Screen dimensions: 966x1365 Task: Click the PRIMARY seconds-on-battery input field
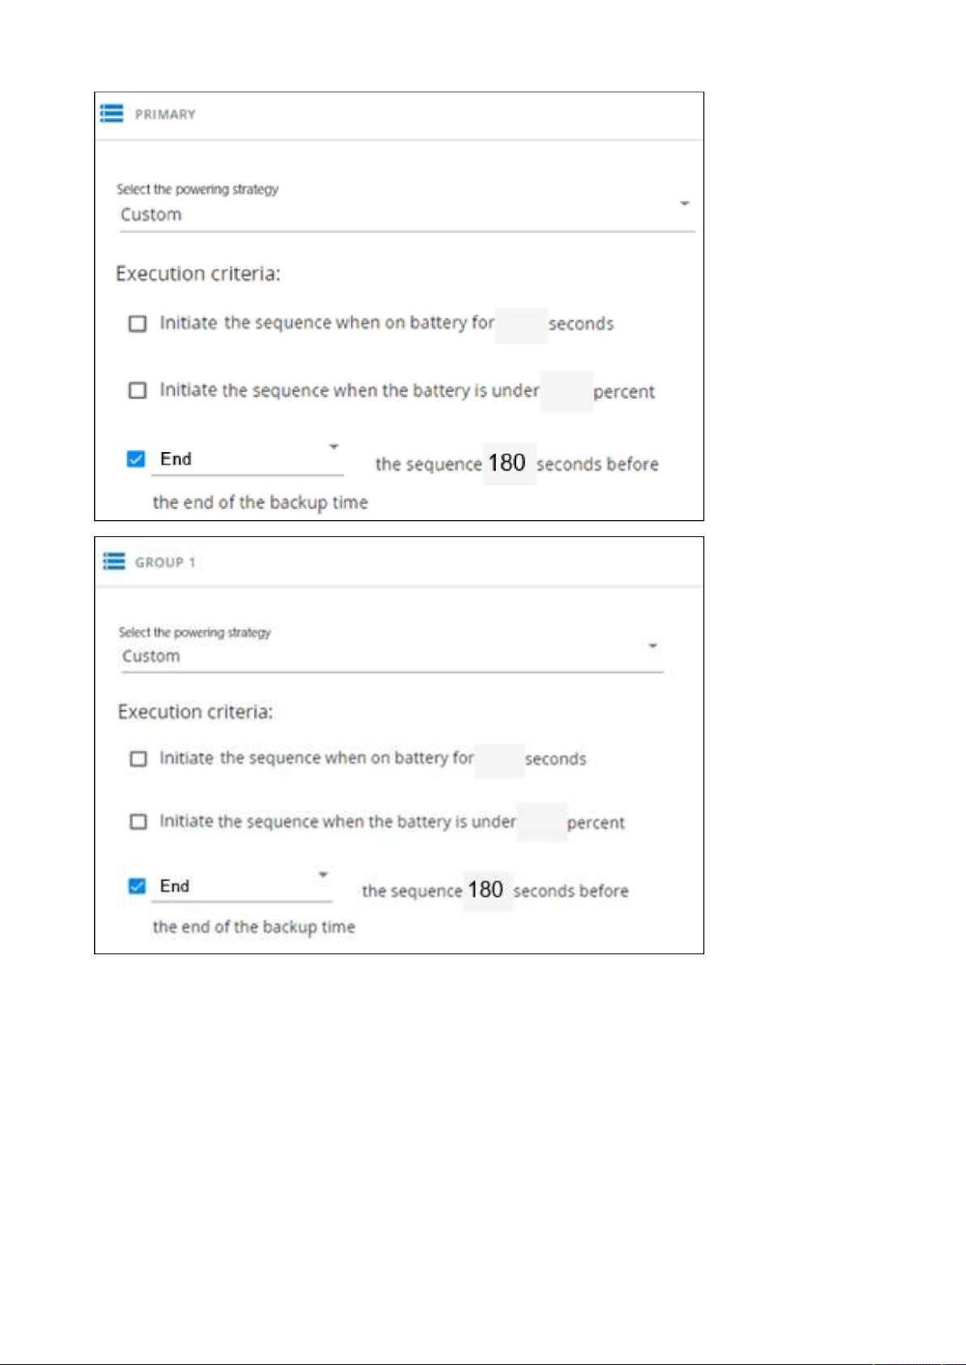tap(521, 326)
